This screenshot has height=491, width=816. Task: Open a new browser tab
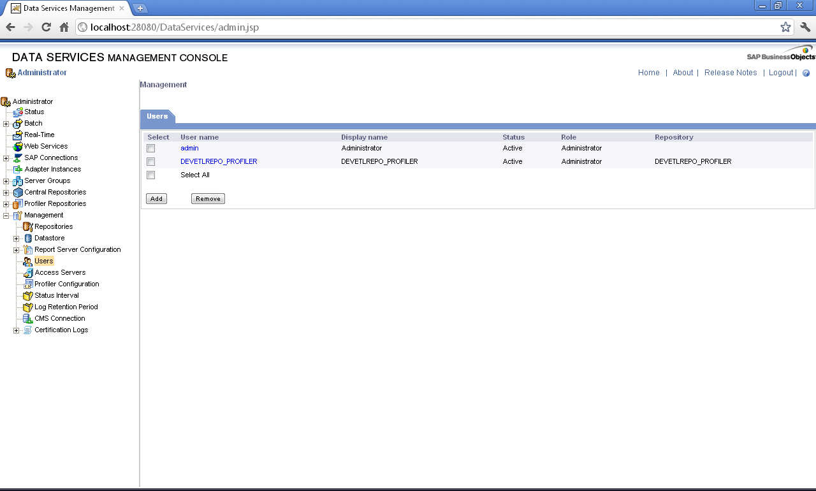140,8
